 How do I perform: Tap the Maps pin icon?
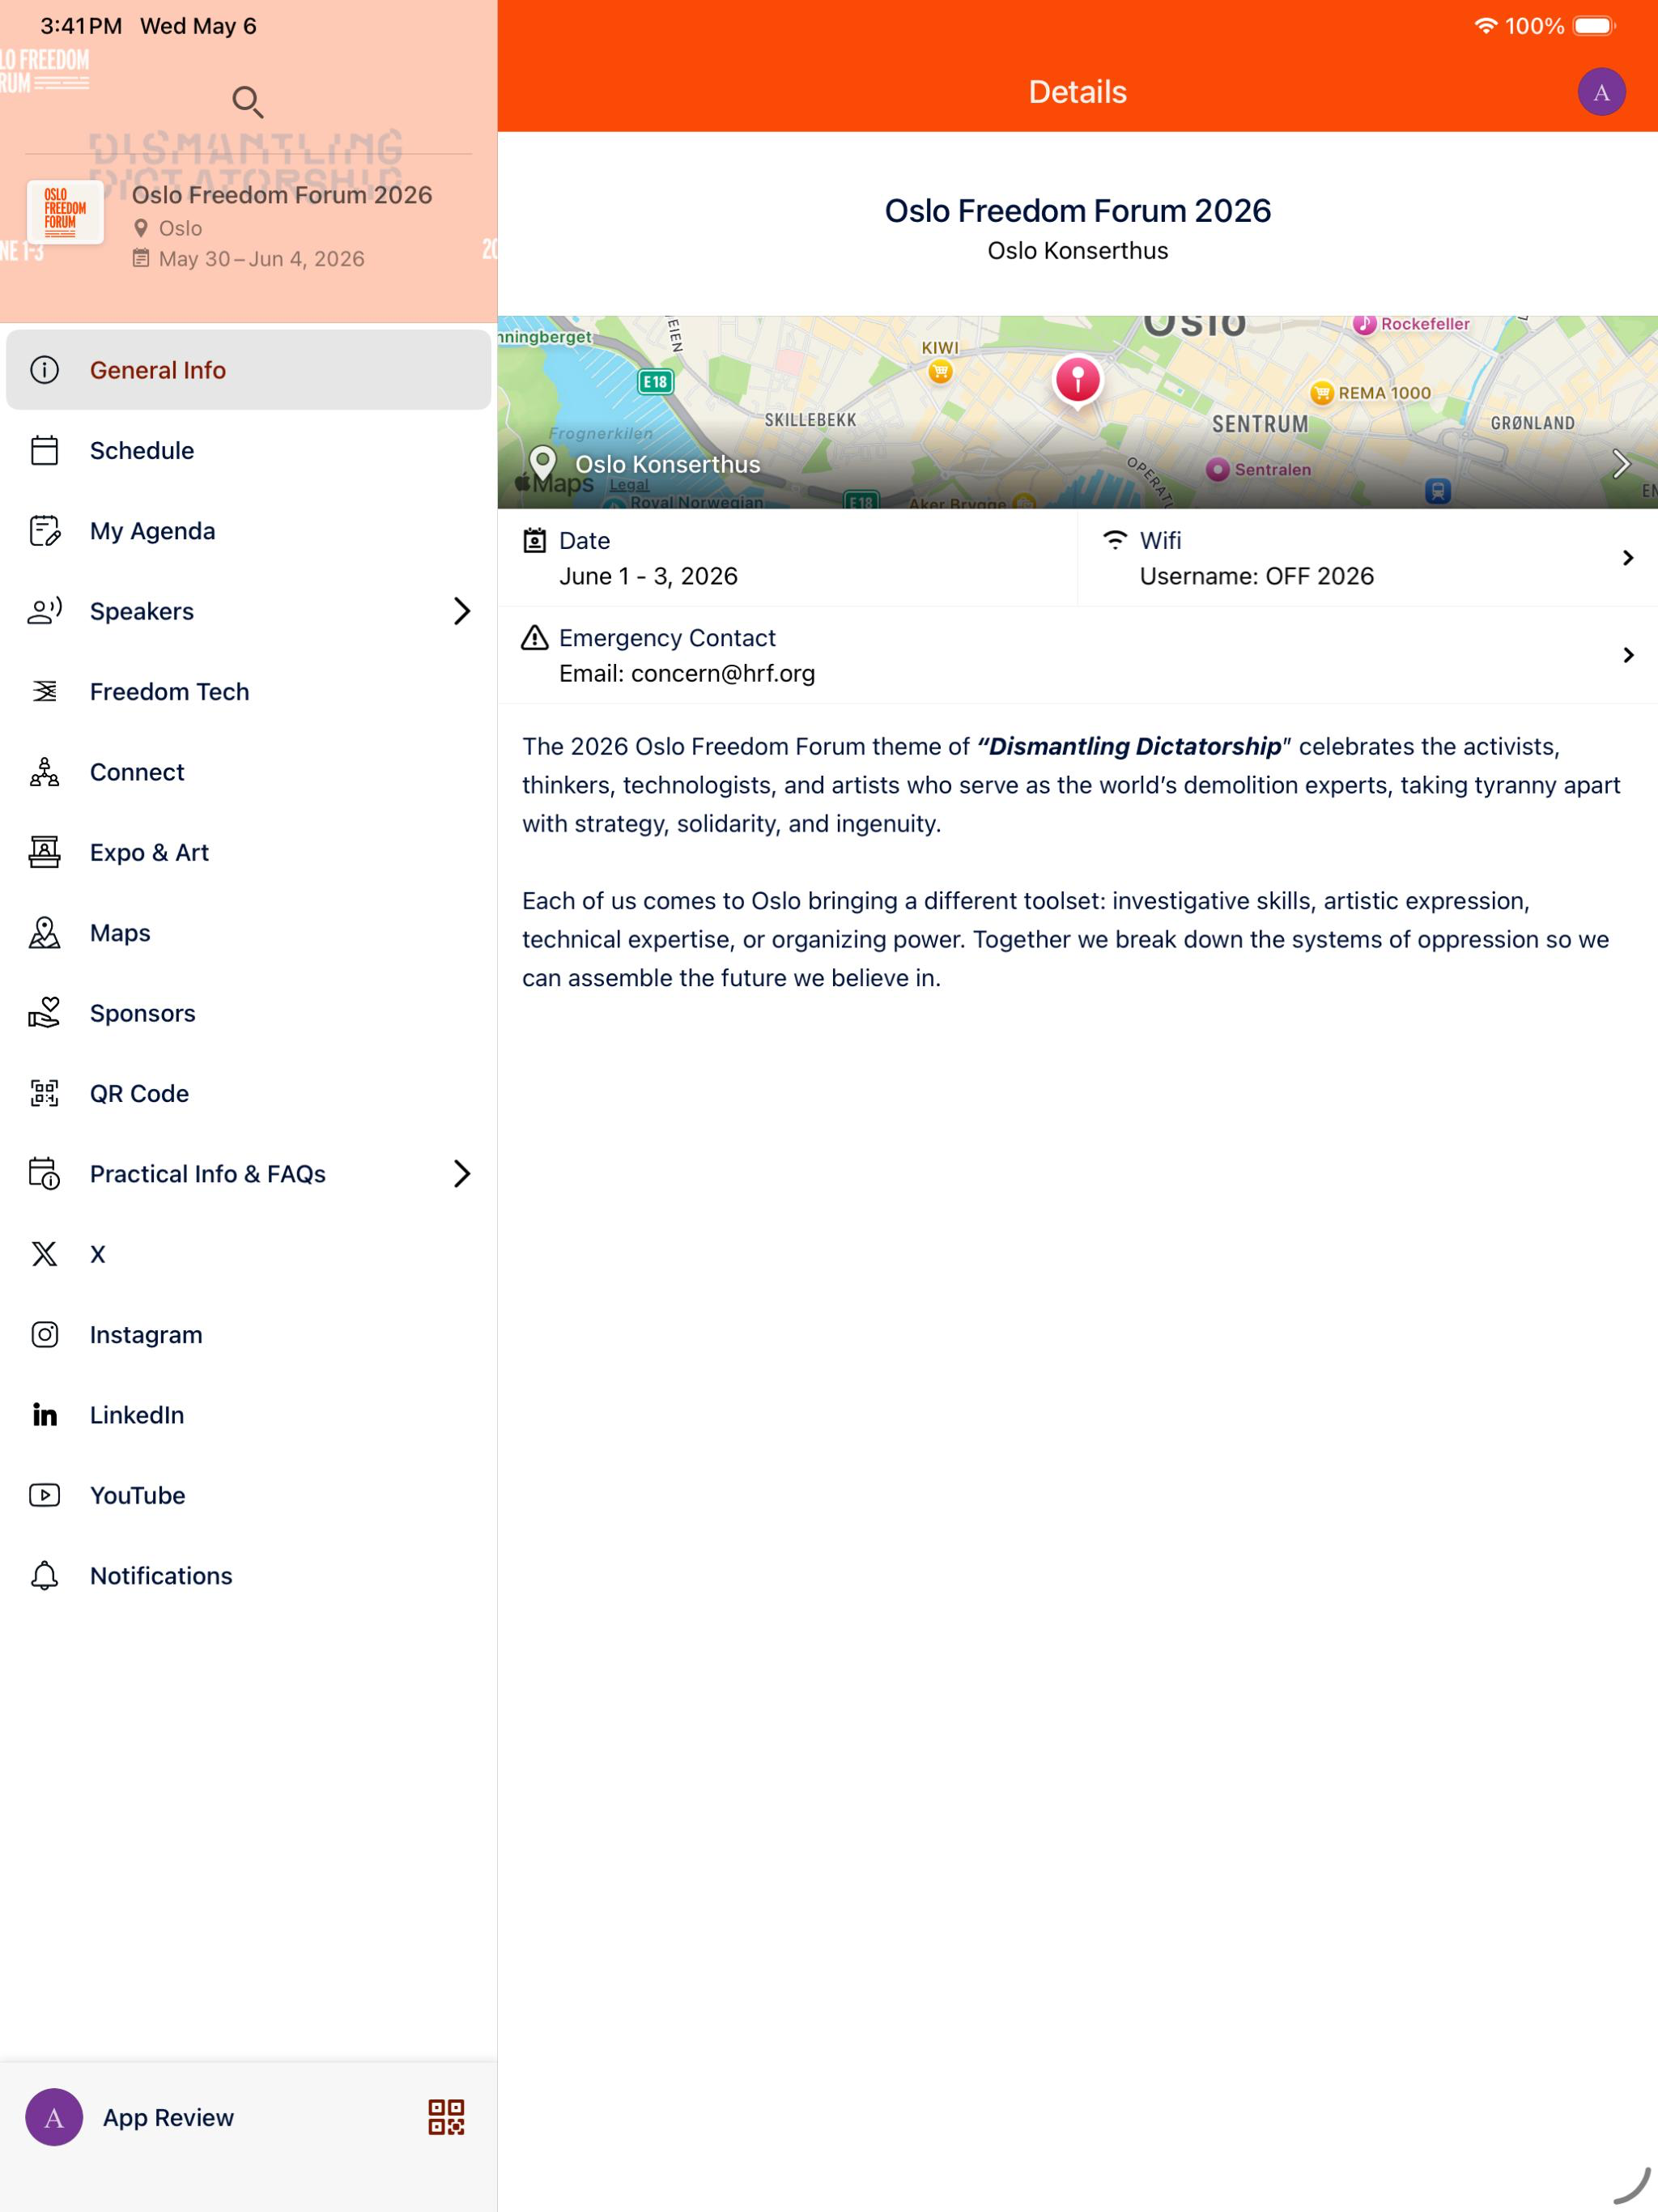[x=45, y=933]
